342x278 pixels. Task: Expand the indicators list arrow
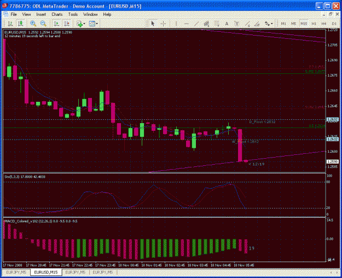pyautogui.click(x=84, y=24)
